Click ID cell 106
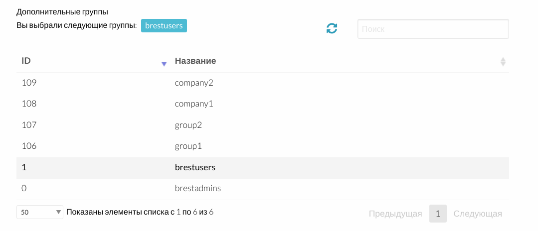The height and width of the screenshot is (231, 538). (29, 146)
